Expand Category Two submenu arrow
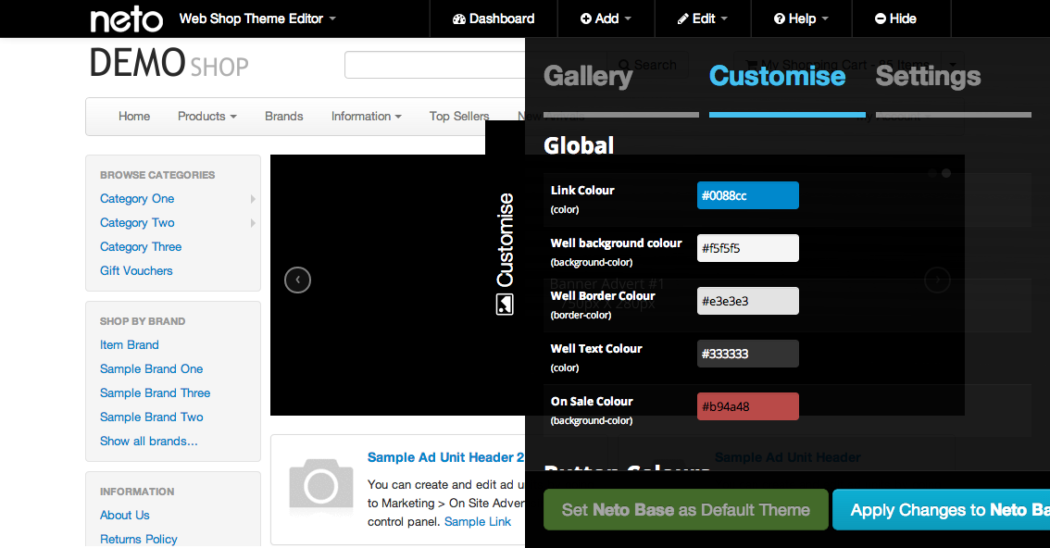This screenshot has height=548, width=1050. point(253,223)
